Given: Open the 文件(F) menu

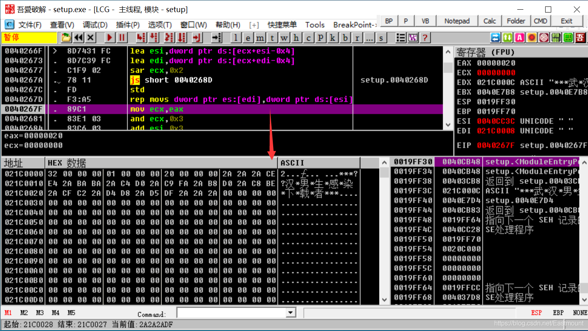Looking at the screenshot, I should pyautogui.click(x=30, y=25).
